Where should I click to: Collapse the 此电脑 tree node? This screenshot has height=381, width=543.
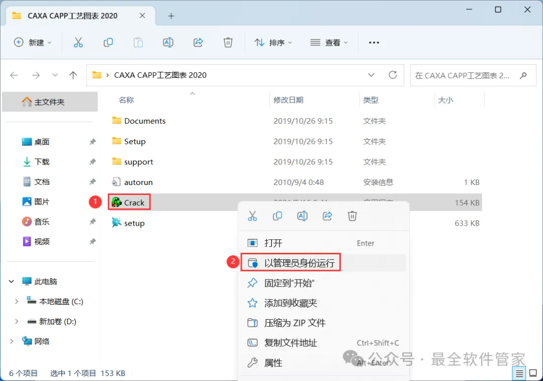click(12, 281)
